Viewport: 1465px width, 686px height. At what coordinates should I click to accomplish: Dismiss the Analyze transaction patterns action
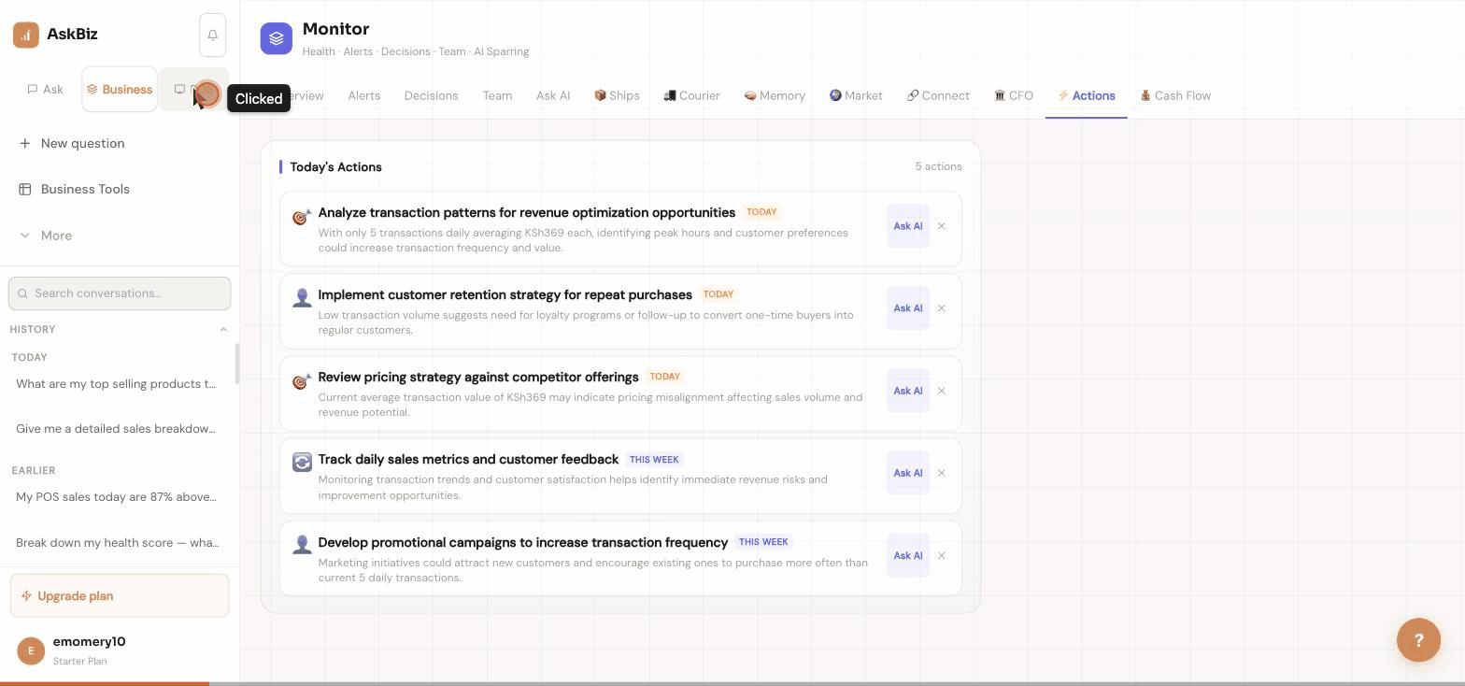coord(942,226)
